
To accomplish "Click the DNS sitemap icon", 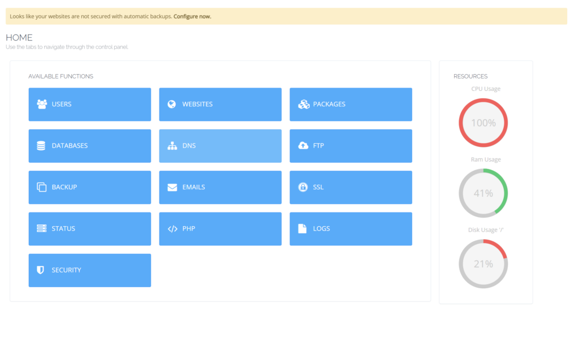I will [x=172, y=146].
